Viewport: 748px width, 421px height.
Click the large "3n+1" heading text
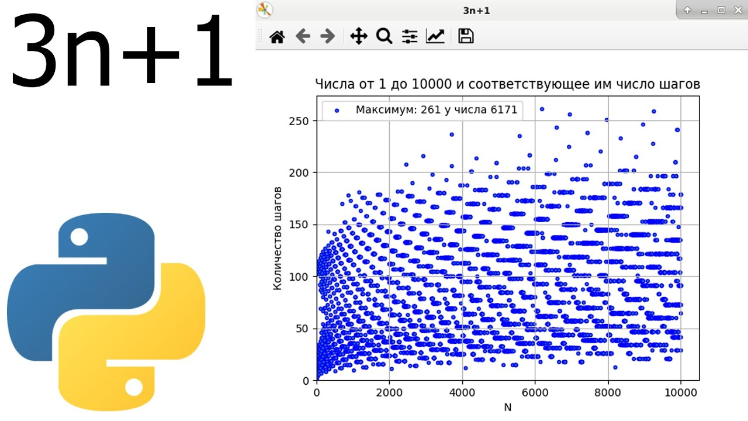coord(122,52)
